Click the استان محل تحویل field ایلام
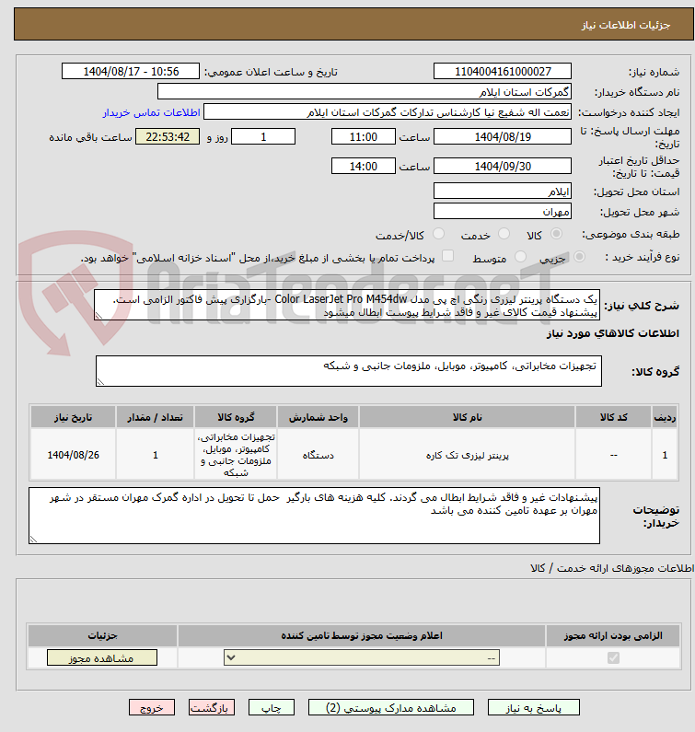The width and height of the screenshot is (695, 732). tap(503, 191)
